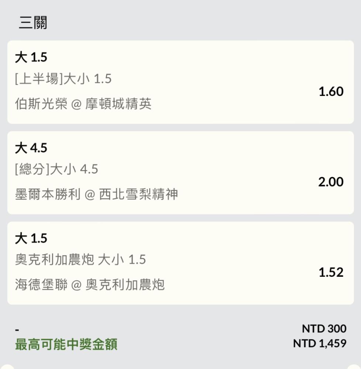Tap the dash above the payout label
Screen dimensions: 361x369
click(x=17, y=330)
